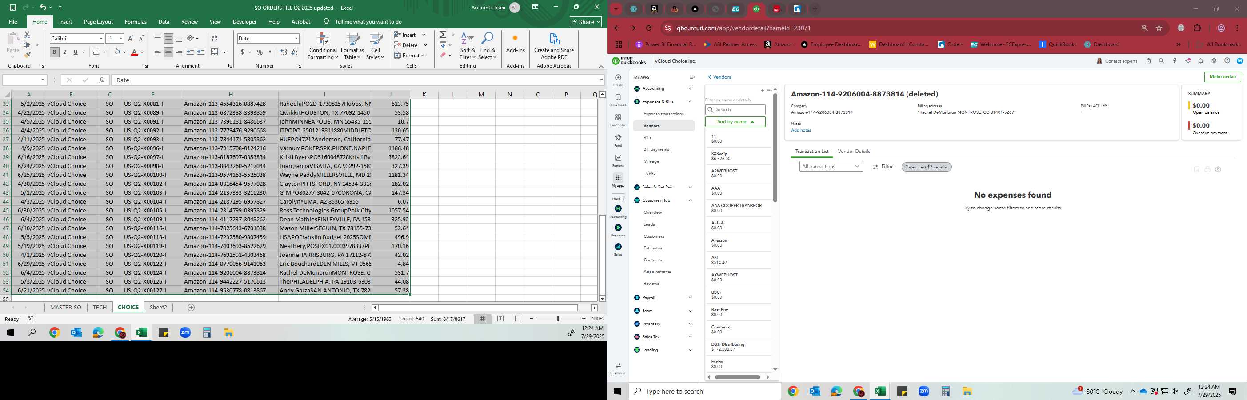Bookmark page with Chrome star icon
1247x400 pixels.
[x=1159, y=28]
